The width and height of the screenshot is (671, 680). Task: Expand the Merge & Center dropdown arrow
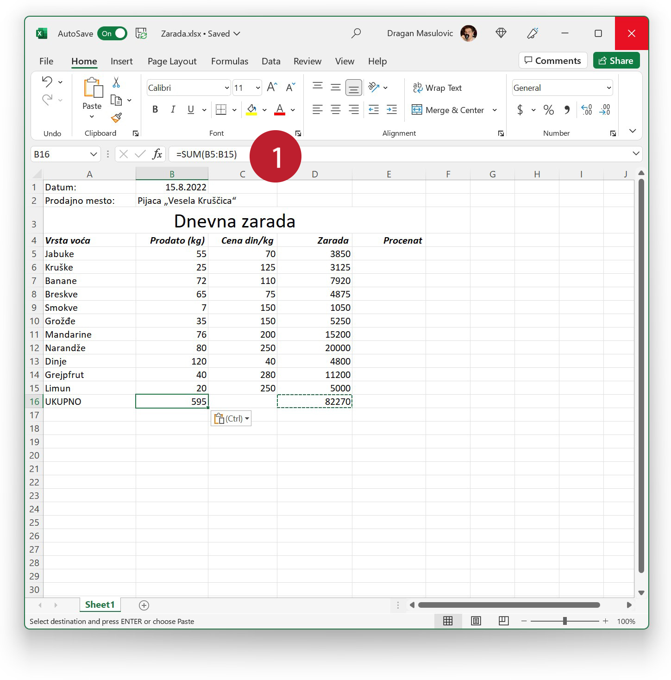495,110
